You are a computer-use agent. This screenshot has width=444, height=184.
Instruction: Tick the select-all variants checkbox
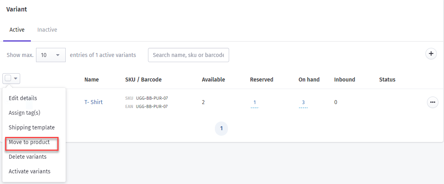point(8,78)
